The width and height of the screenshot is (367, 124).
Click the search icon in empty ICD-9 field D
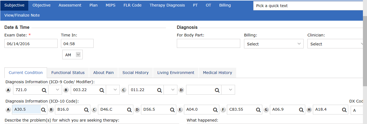point(217,90)
